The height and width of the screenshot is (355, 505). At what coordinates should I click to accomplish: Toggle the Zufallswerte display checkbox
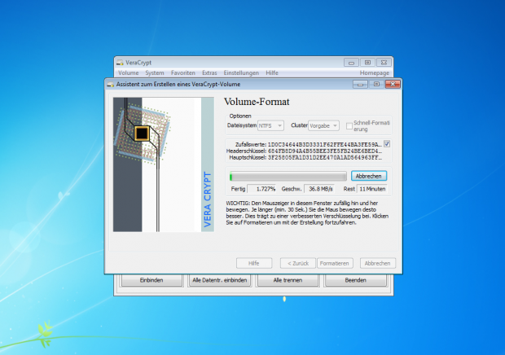click(387, 144)
